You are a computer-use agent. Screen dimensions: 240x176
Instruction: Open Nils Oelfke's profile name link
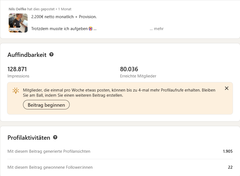click(x=17, y=9)
